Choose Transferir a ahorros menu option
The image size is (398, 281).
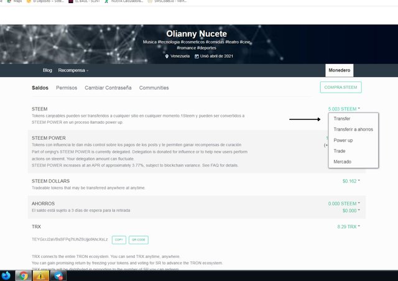(x=353, y=129)
